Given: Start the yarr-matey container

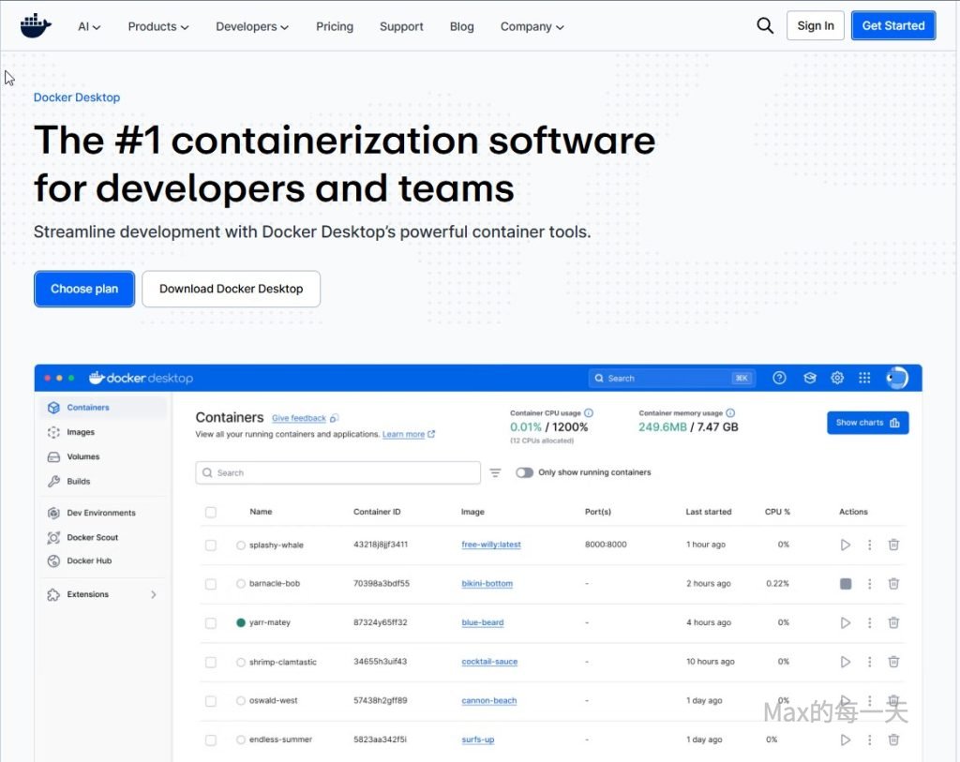Looking at the screenshot, I should [846, 622].
